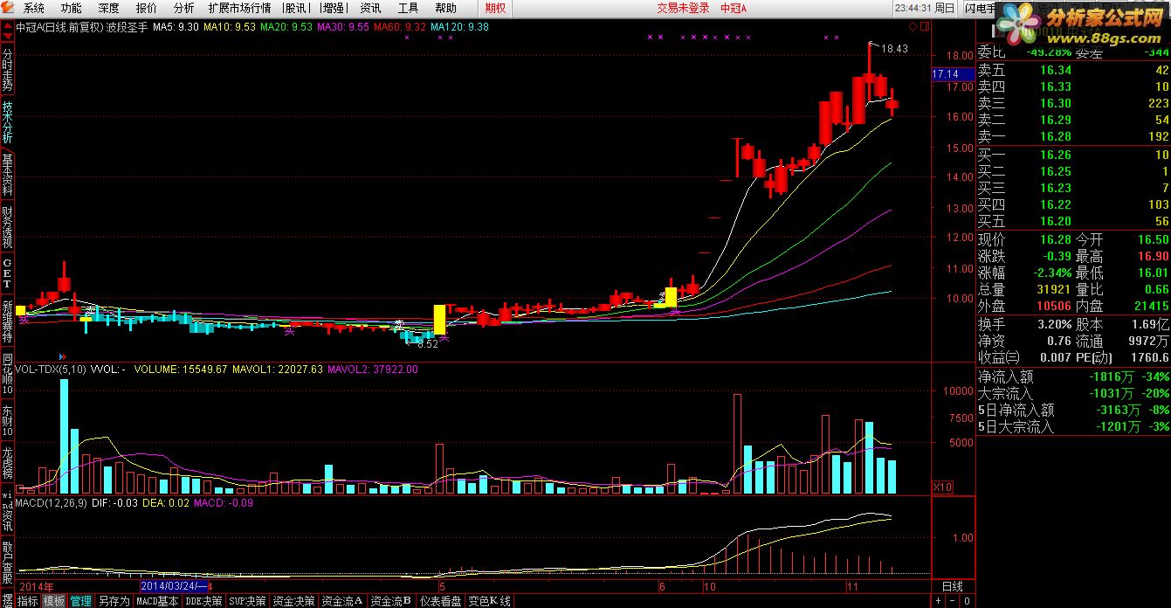Click the 23:44:31 周日 clock display
The height and width of the screenshot is (608, 1171).
925,8
